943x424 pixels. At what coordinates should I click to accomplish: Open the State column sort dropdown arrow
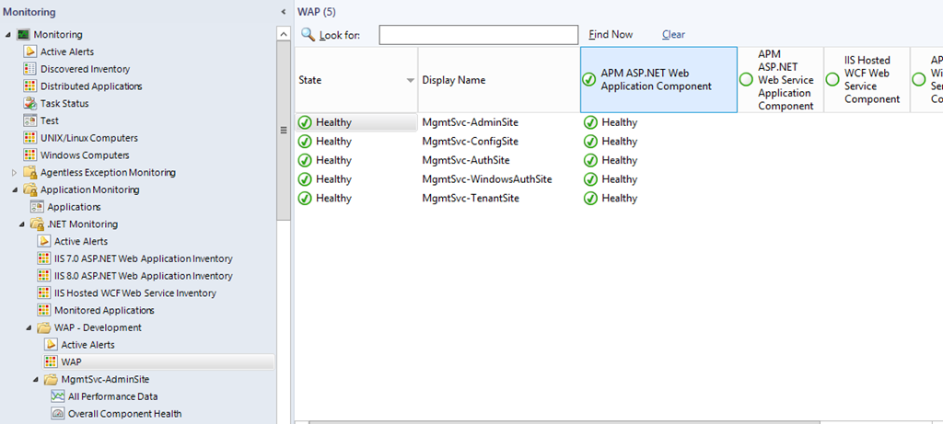coord(410,81)
